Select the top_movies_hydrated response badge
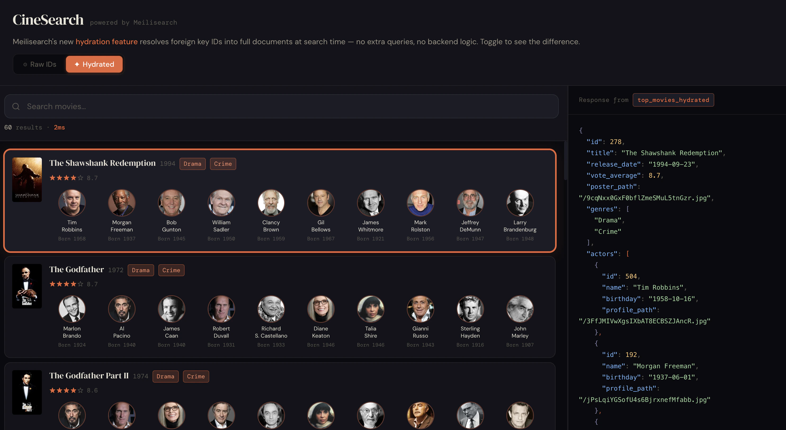Image resolution: width=786 pixels, height=430 pixels. [x=673, y=100]
